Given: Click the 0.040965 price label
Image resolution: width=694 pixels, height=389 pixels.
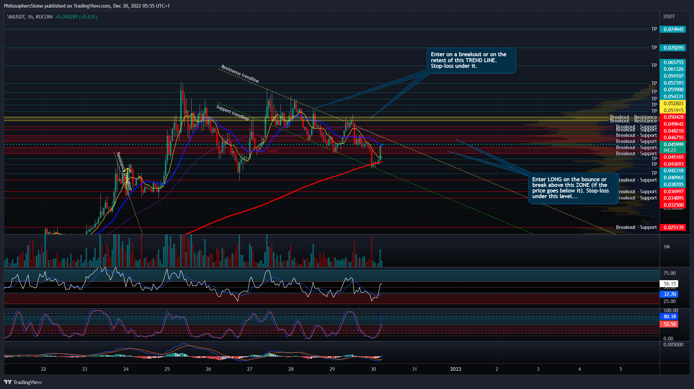Looking at the screenshot, I should click(672, 178).
